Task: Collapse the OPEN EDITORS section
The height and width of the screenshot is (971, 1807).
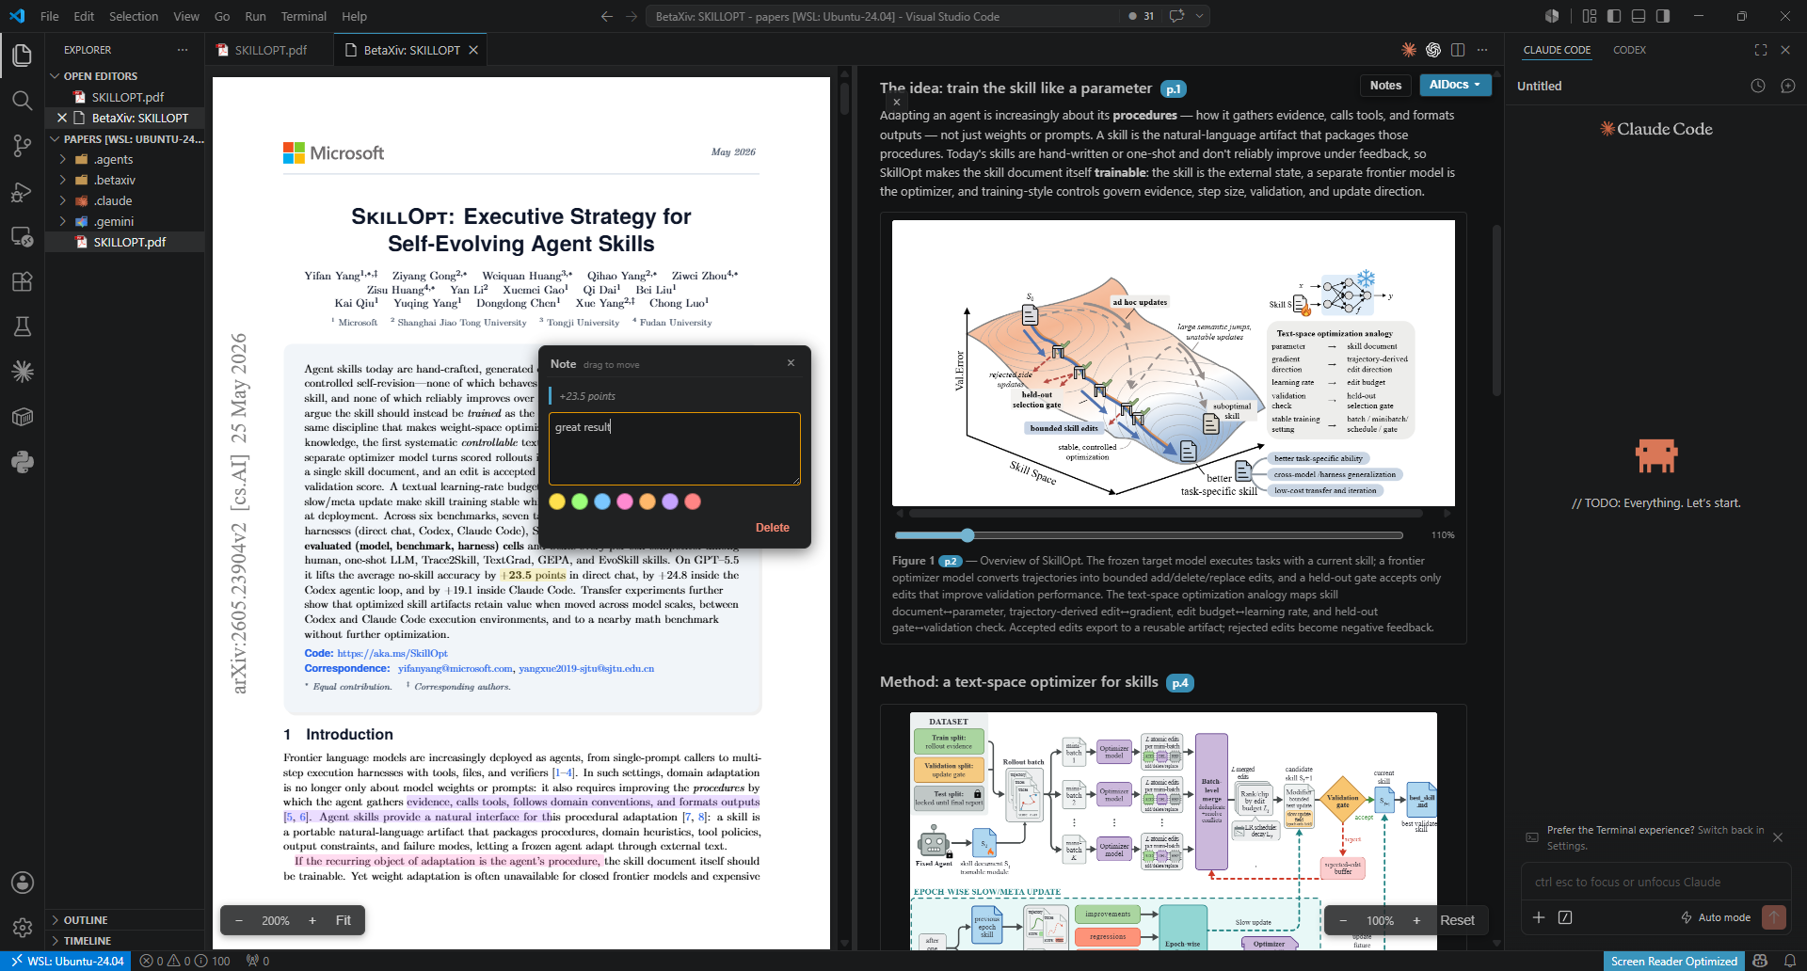Action: pos(101,76)
